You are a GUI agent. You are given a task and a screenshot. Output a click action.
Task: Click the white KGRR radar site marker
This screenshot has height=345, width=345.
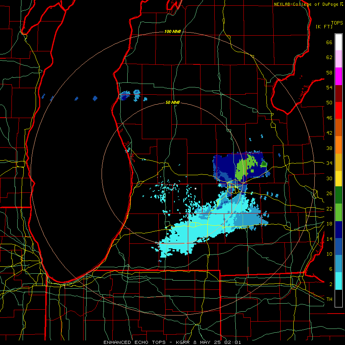coord(195,189)
